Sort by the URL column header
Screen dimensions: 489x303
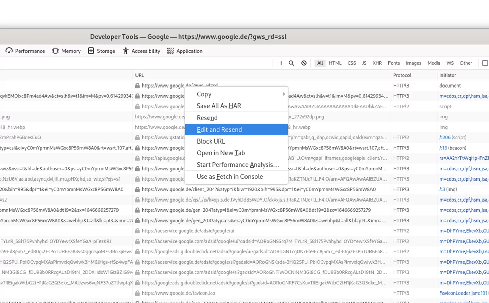pos(262,75)
